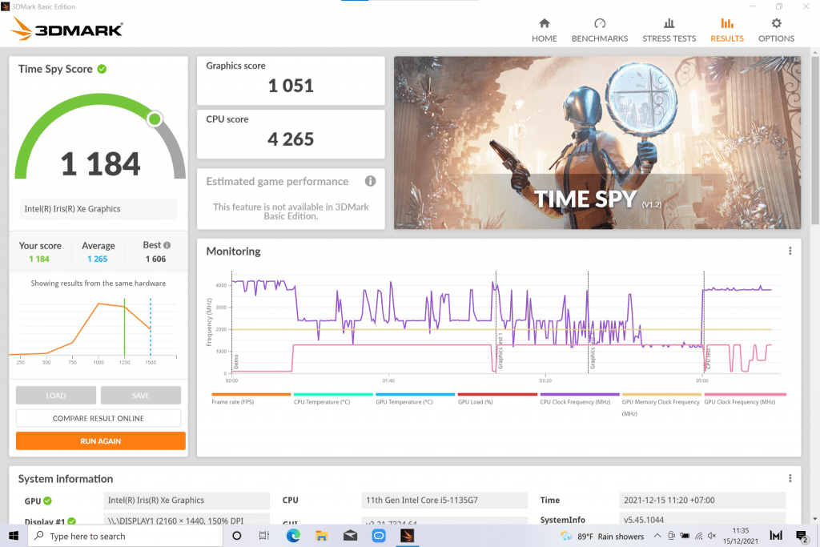Click Intel(R) Iris(R) Xe Graphics under score gauge
Screen dimensions: 820x547
[x=98, y=209]
